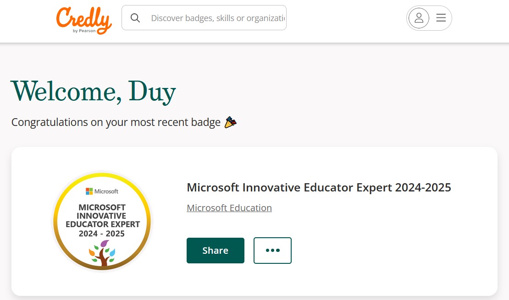
Task: Open the Microsoft Innovative Educator Expert 2024-2025 title
Action: point(319,187)
